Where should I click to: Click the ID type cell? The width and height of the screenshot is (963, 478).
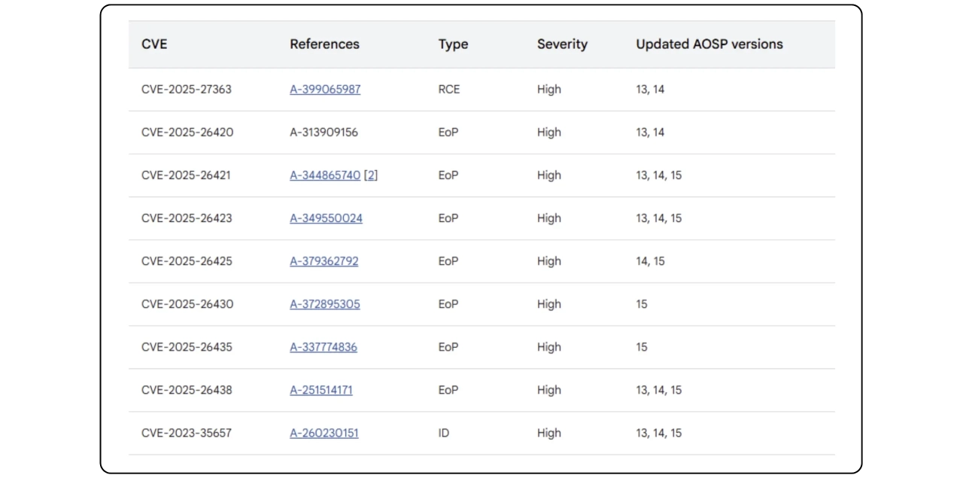click(x=444, y=433)
